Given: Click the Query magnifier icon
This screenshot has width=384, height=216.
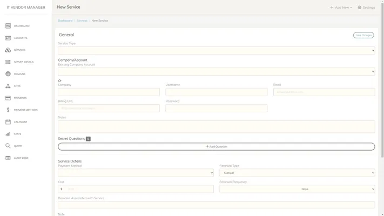Looking at the screenshot, I should pyautogui.click(x=8, y=146).
